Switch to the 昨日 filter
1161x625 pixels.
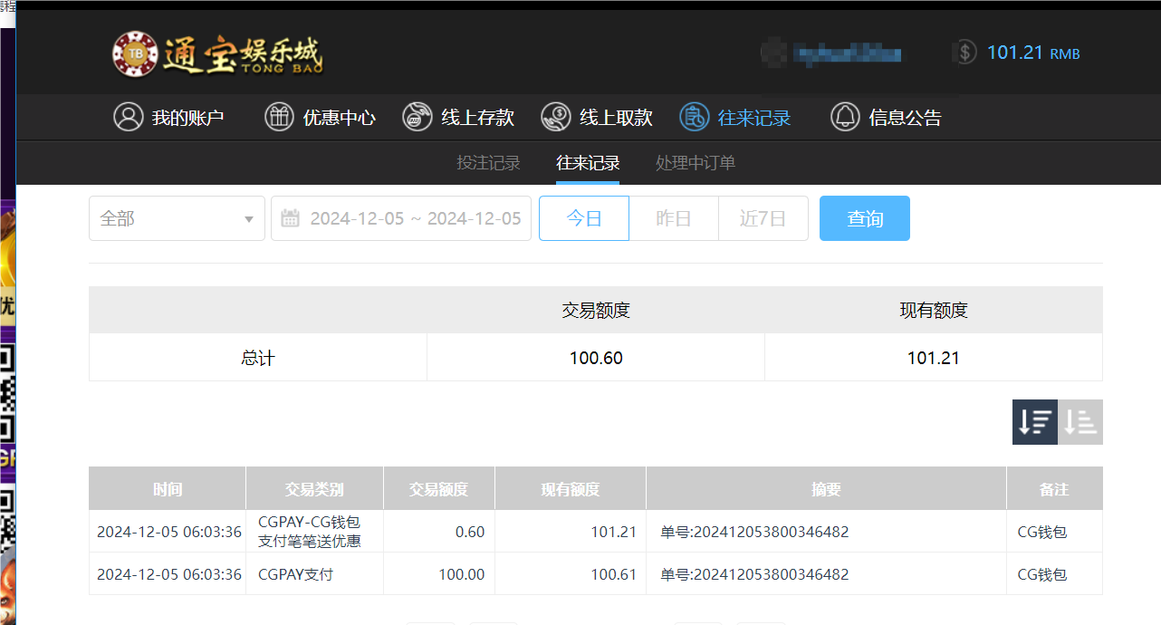pyautogui.click(x=673, y=217)
